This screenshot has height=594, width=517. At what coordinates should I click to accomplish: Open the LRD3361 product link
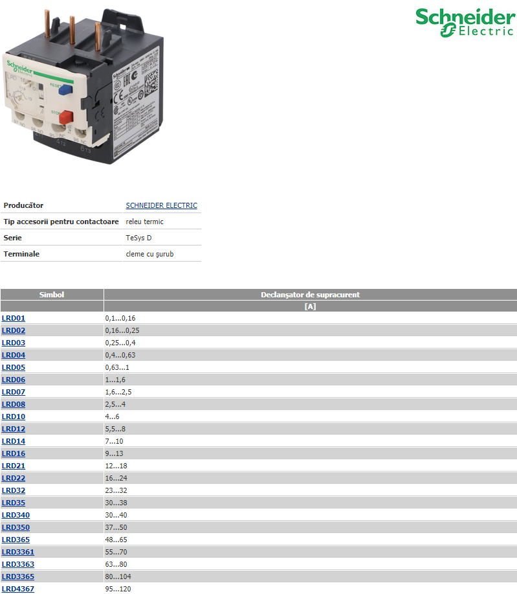pyautogui.click(x=18, y=552)
